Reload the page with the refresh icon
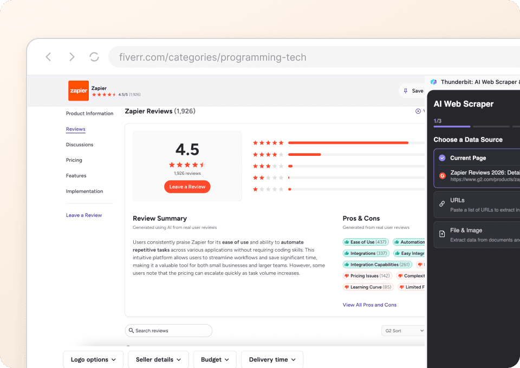Image resolution: width=520 pixels, height=368 pixels. click(94, 57)
